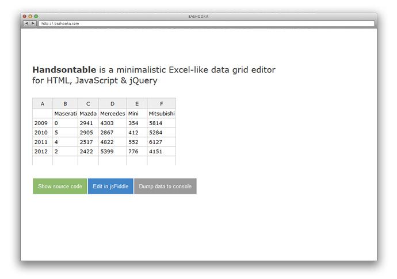Select cell with value 4303
Image resolution: width=397 pixels, height=279 pixels.
point(112,123)
